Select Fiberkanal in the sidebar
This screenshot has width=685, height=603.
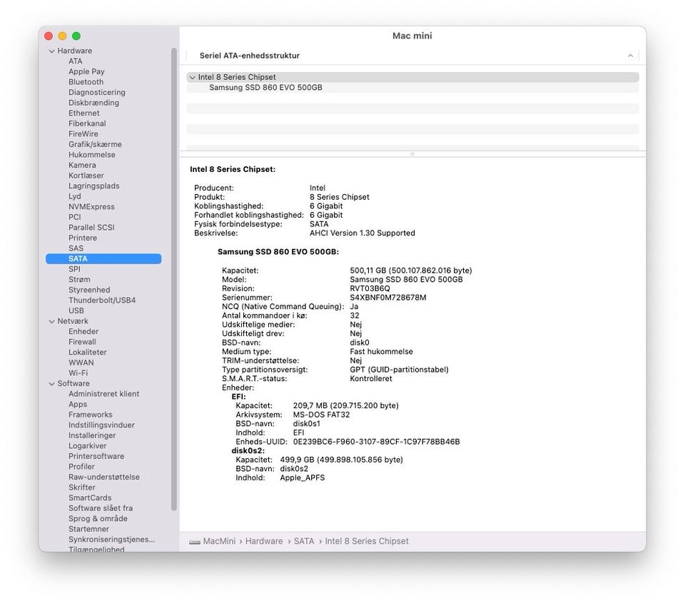pyautogui.click(x=87, y=123)
